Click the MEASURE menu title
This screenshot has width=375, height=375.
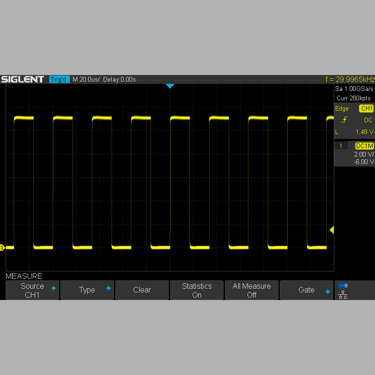[24, 276]
